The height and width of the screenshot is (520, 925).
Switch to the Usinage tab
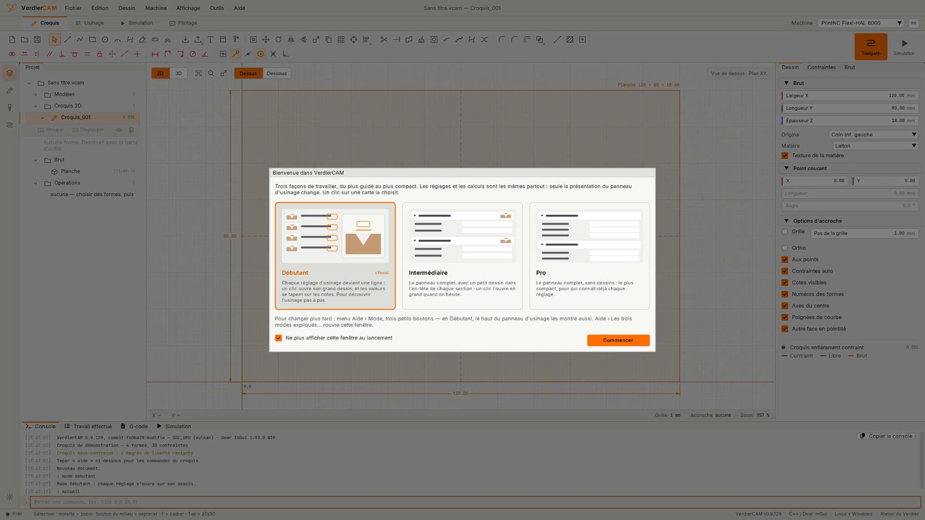coord(90,23)
